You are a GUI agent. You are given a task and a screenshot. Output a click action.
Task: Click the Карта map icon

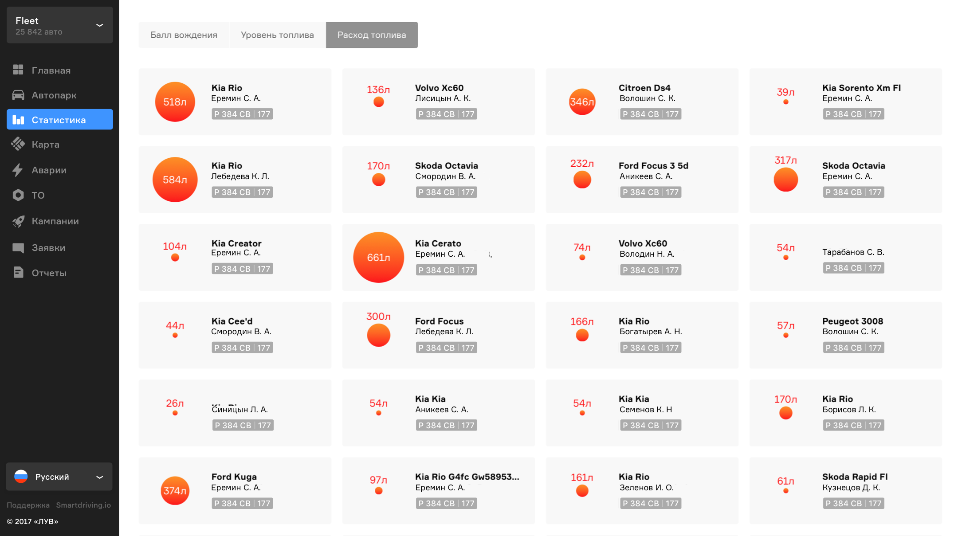(x=18, y=144)
